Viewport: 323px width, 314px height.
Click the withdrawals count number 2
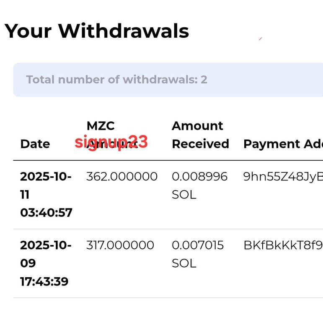coord(204,80)
